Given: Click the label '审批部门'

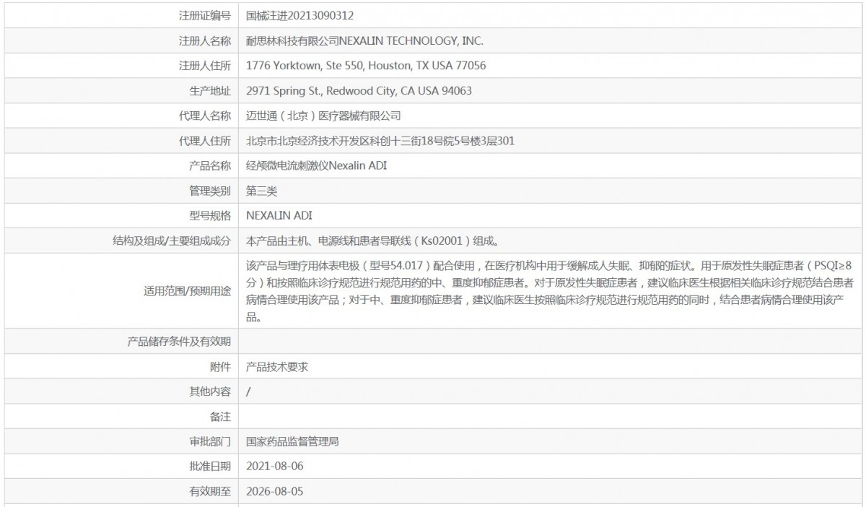Looking at the screenshot, I should click(210, 442).
